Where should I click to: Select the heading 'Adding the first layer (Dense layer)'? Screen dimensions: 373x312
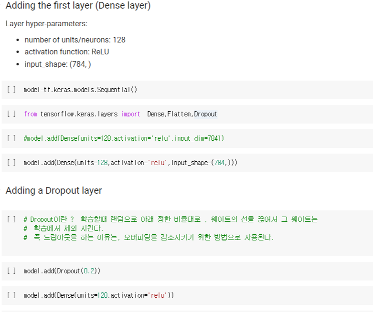coord(78,5)
